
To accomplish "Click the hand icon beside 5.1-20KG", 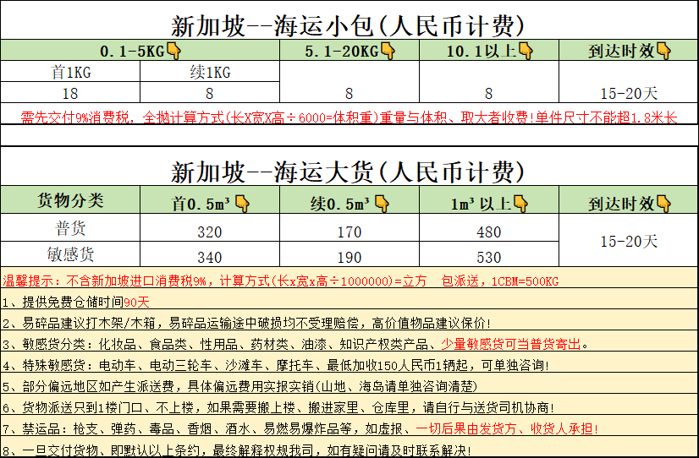I will click(x=388, y=52).
